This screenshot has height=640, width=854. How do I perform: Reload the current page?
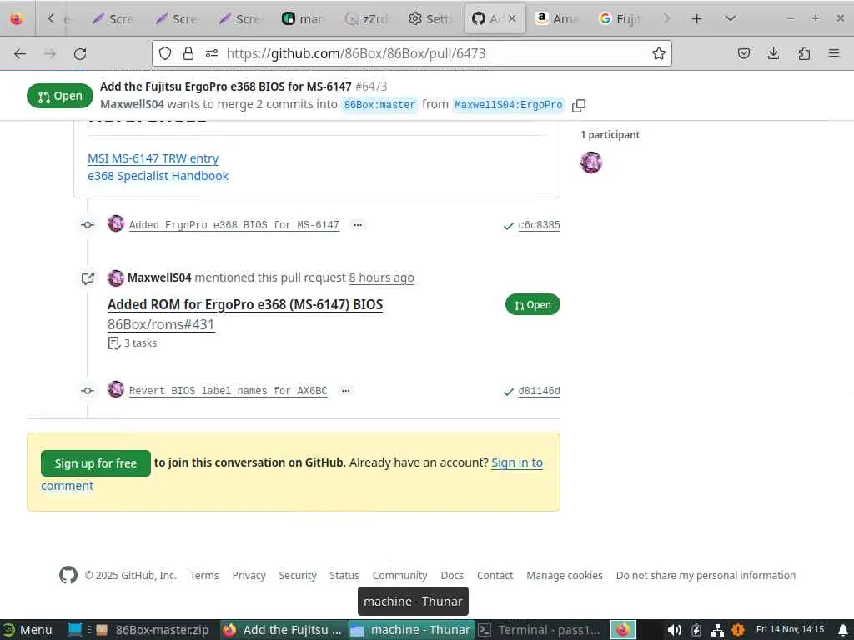80,54
